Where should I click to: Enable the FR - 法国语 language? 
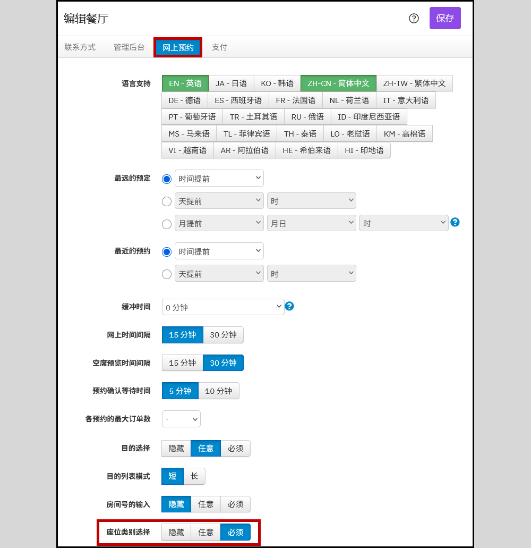296,100
